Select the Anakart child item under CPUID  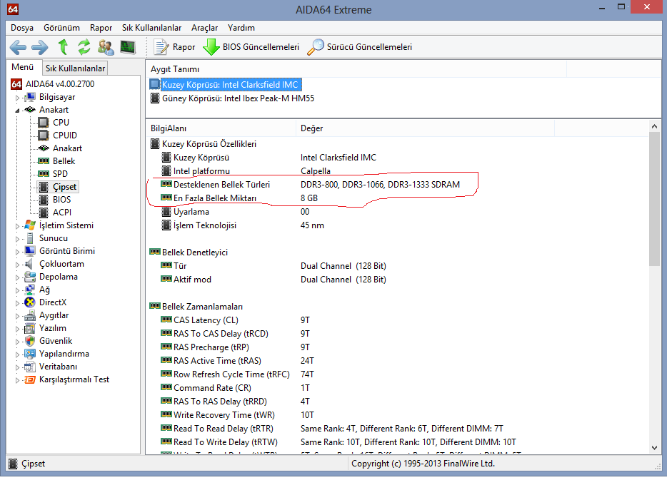tap(67, 148)
